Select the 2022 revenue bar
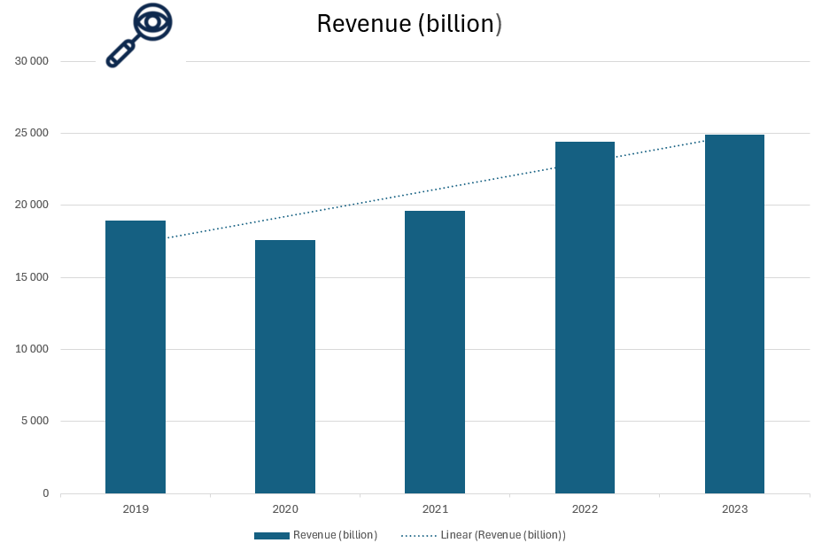Screen dimensions: 814x543 pos(585,317)
